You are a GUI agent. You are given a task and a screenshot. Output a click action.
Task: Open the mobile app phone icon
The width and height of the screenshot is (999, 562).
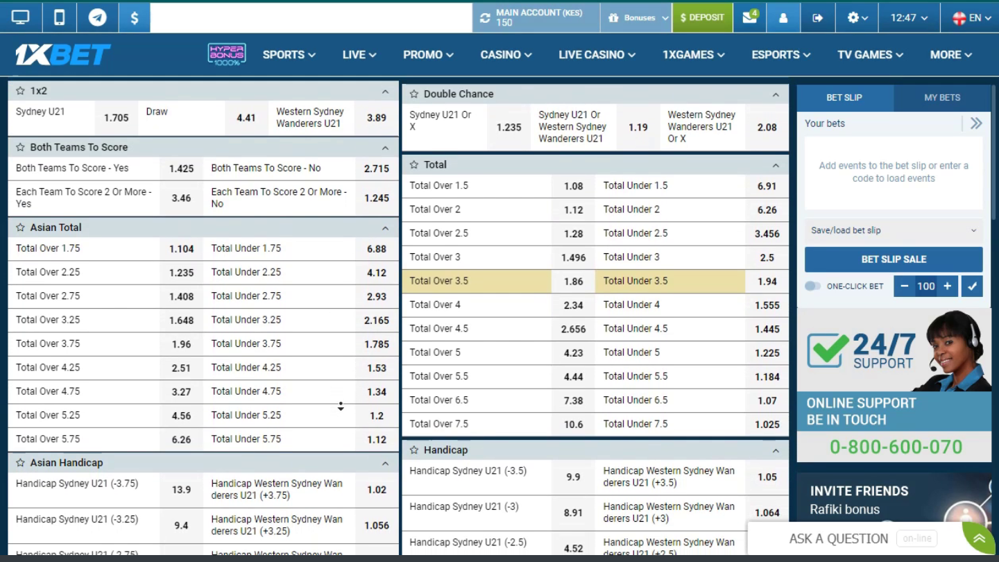[x=60, y=18]
